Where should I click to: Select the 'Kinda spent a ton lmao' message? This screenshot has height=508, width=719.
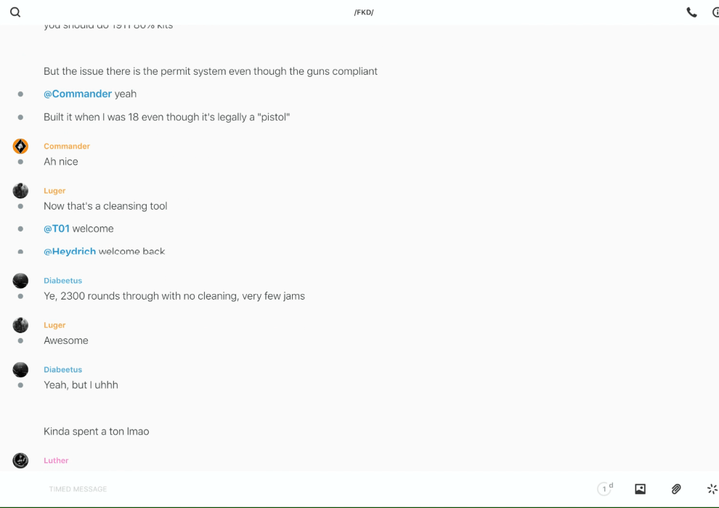97,431
